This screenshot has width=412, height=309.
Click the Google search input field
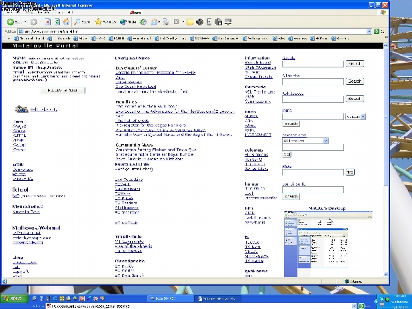click(x=313, y=63)
